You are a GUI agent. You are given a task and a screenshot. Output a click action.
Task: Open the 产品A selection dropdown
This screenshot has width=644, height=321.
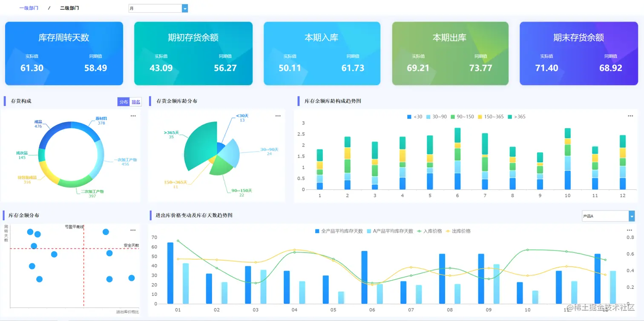[608, 216]
